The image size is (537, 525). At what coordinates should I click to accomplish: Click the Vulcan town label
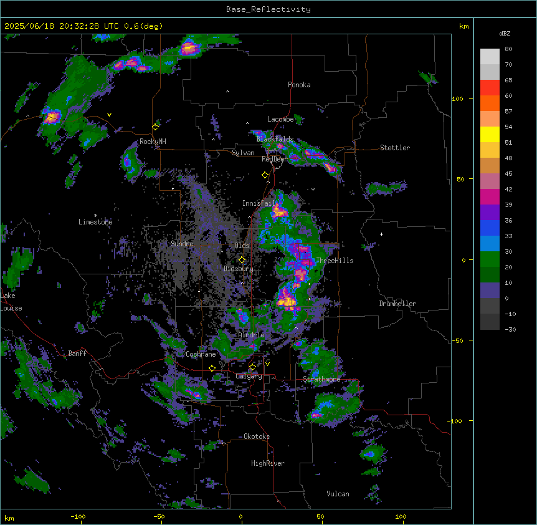pos(338,494)
